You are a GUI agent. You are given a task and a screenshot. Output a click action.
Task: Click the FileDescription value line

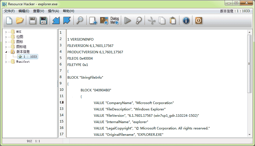(x=130, y=109)
